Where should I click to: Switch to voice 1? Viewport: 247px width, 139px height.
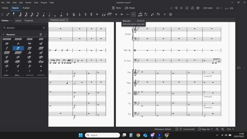tap(152, 15)
